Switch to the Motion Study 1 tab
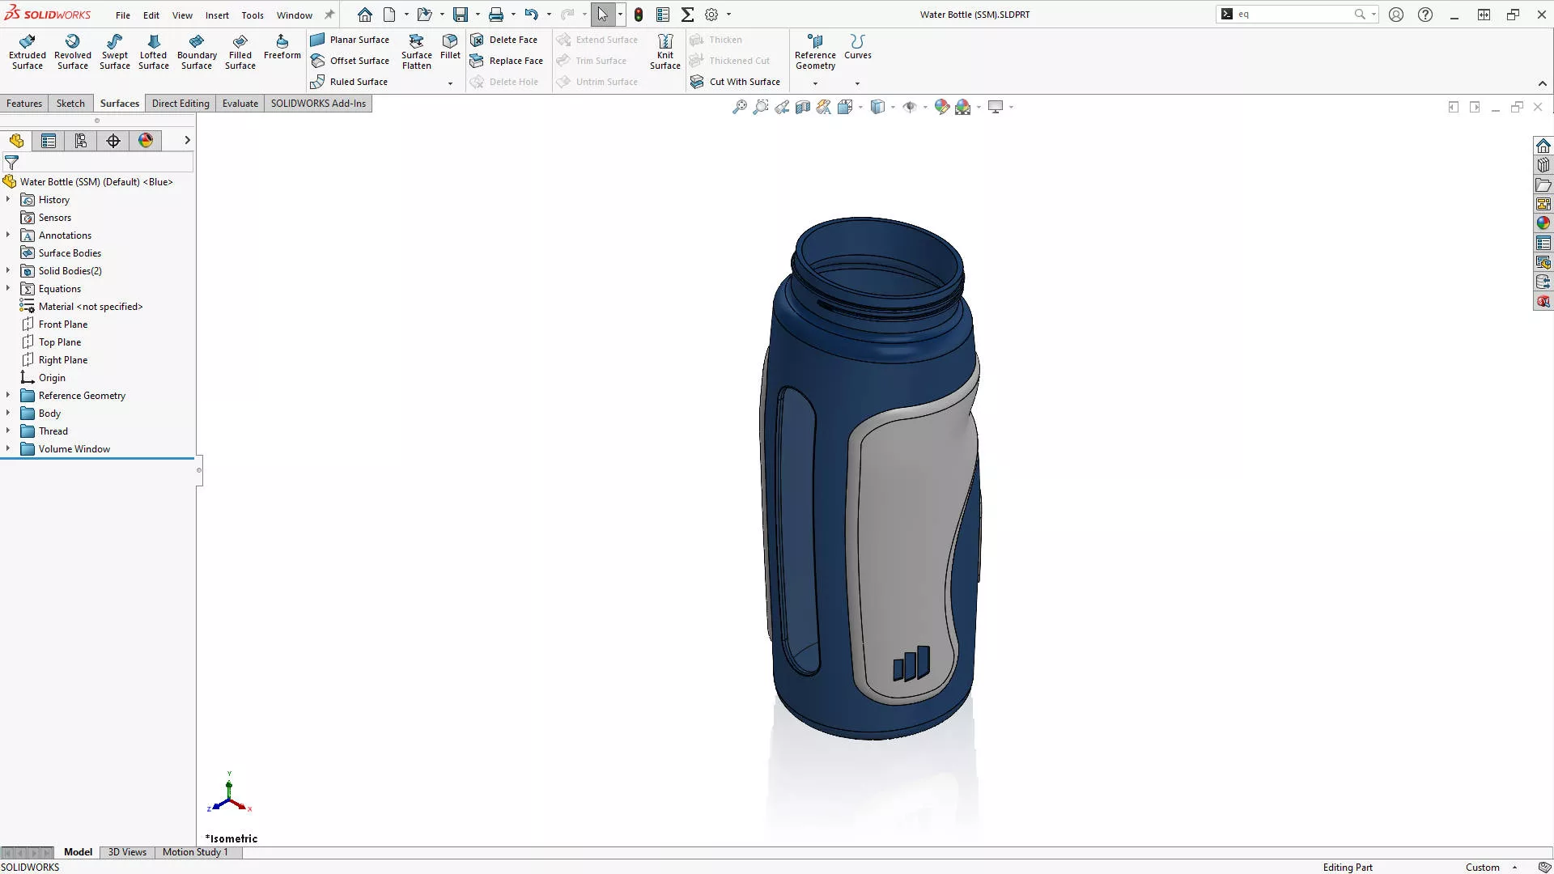Screen dimensions: 1554x874 pyautogui.click(x=194, y=851)
